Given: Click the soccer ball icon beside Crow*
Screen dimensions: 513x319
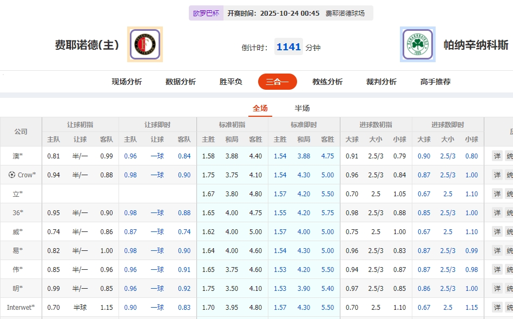Looking at the screenshot, I should point(11,175).
